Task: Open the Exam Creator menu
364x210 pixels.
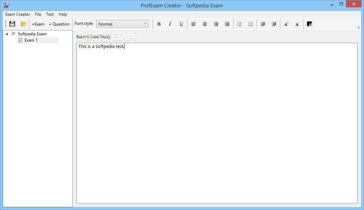Action: pos(17,14)
